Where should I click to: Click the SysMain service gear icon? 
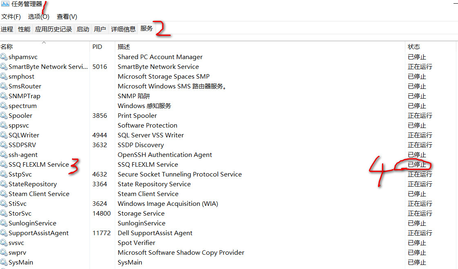(x=4, y=262)
